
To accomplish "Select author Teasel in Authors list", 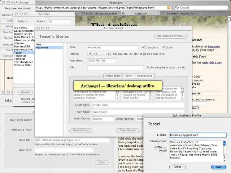I will 24,53.
